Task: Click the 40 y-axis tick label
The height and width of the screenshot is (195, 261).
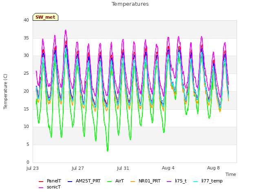Action: pos(26,20)
